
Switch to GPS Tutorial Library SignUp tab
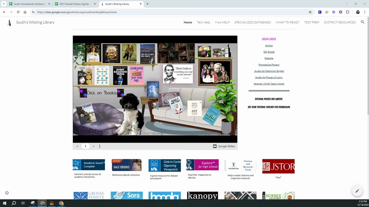click(x=76, y=4)
